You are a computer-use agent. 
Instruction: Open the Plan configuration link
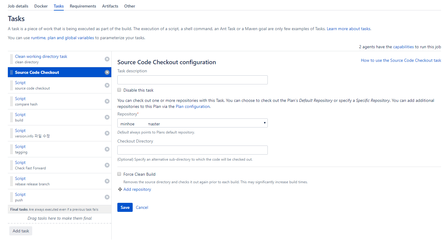193,106
